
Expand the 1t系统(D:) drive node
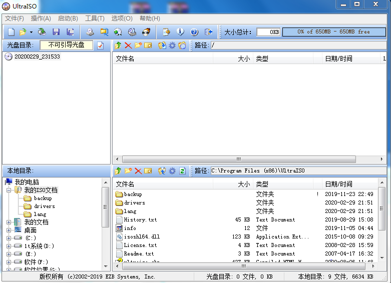tap(9, 246)
